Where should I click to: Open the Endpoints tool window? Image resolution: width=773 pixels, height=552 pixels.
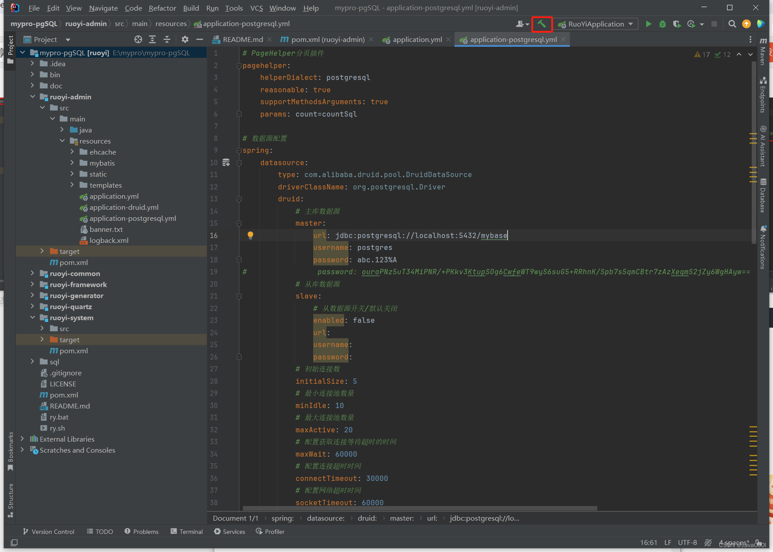tap(763, 95)
